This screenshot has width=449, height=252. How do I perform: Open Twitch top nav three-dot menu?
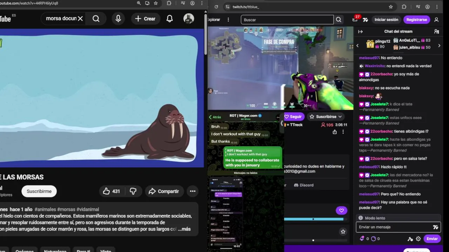point(228,20)
